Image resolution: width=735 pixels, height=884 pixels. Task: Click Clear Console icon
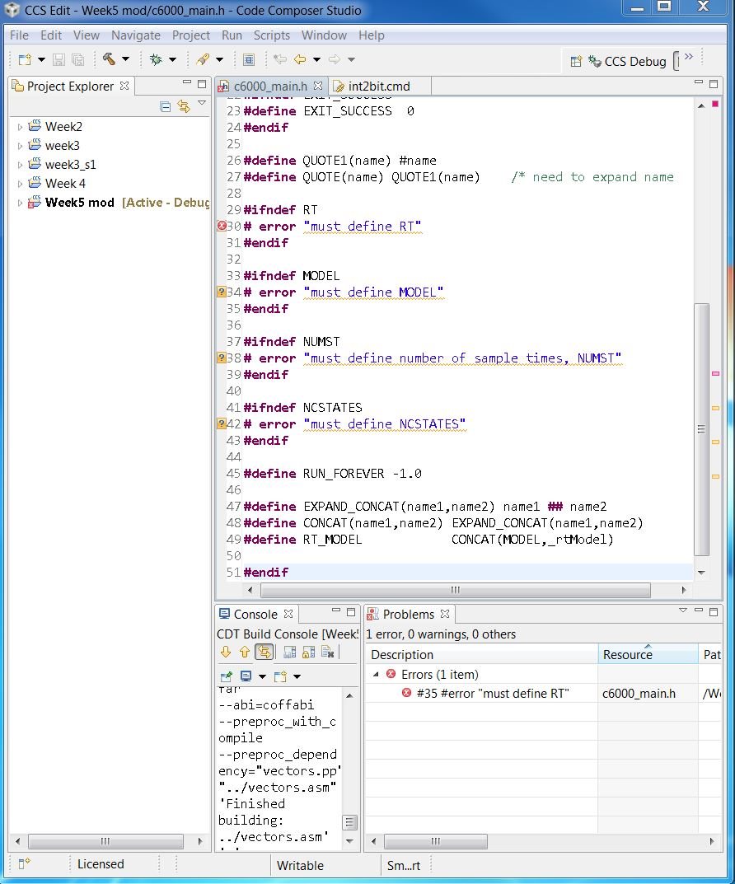coord(327,652)
